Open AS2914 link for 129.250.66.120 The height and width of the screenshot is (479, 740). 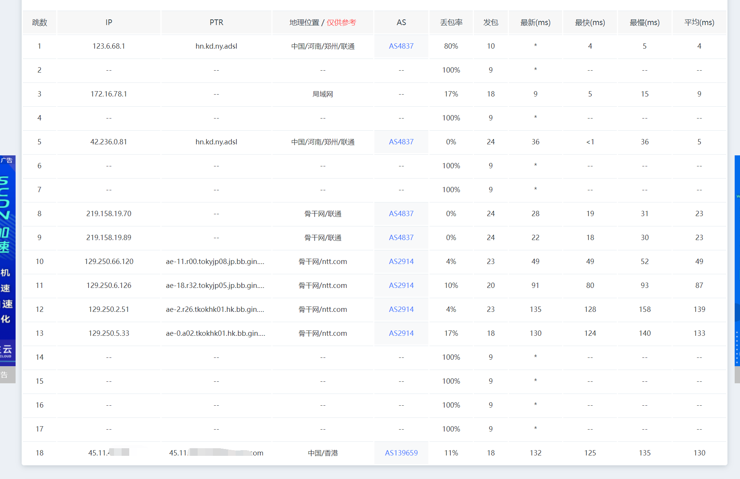click(x=401, y=261)
